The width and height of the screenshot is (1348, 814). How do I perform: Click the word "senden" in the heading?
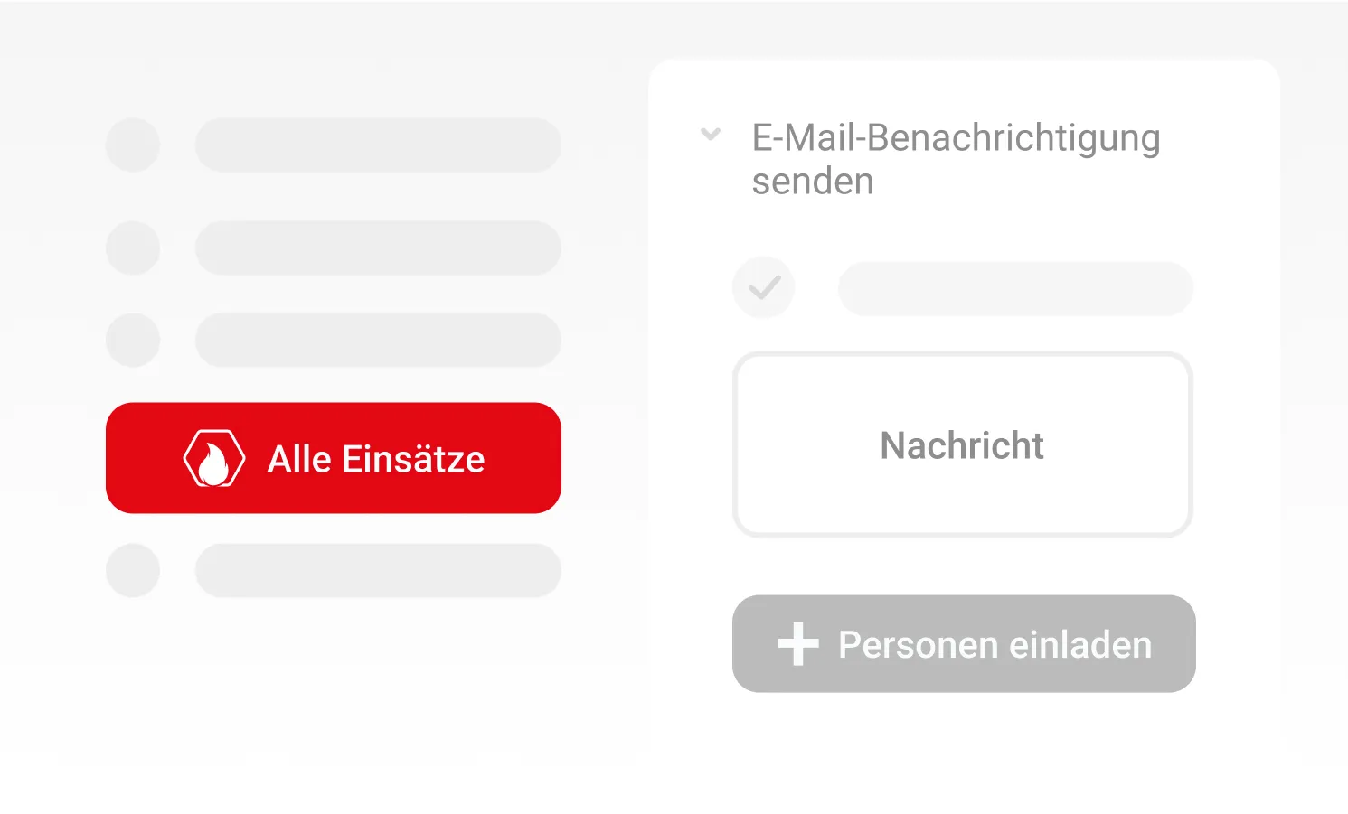tap(813, 182)
